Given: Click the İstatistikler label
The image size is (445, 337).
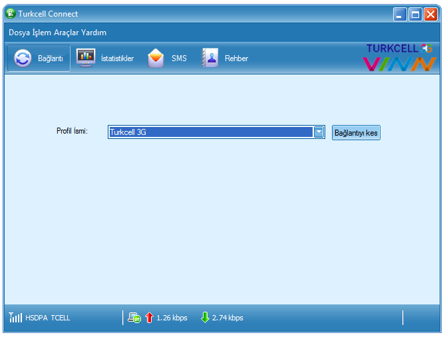Looking at the screenshot, I should (117, 58).
